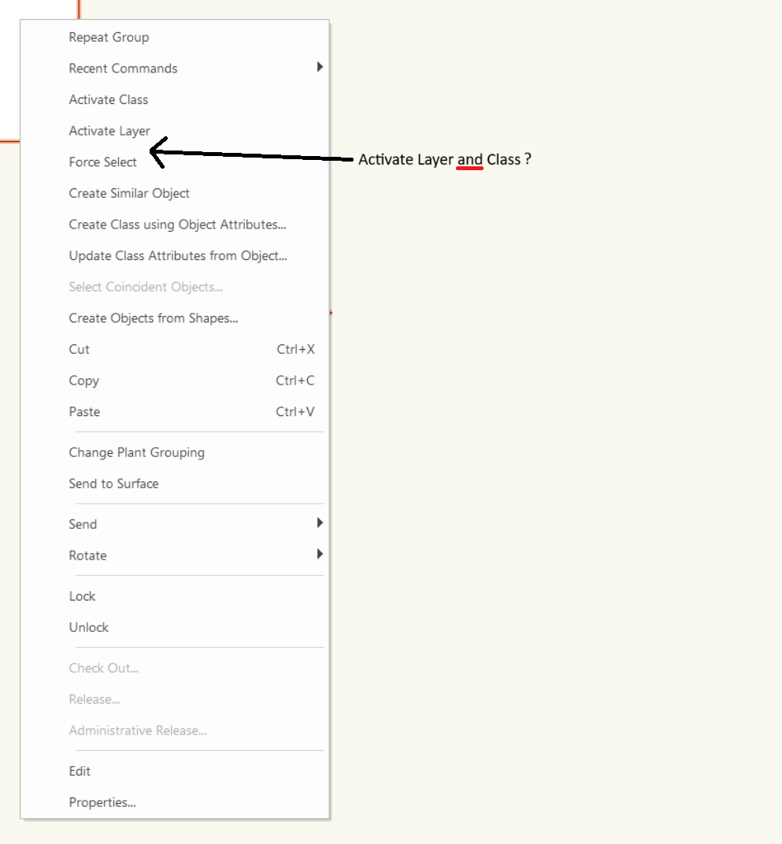Choose Send to Surface

pos(113,483)
